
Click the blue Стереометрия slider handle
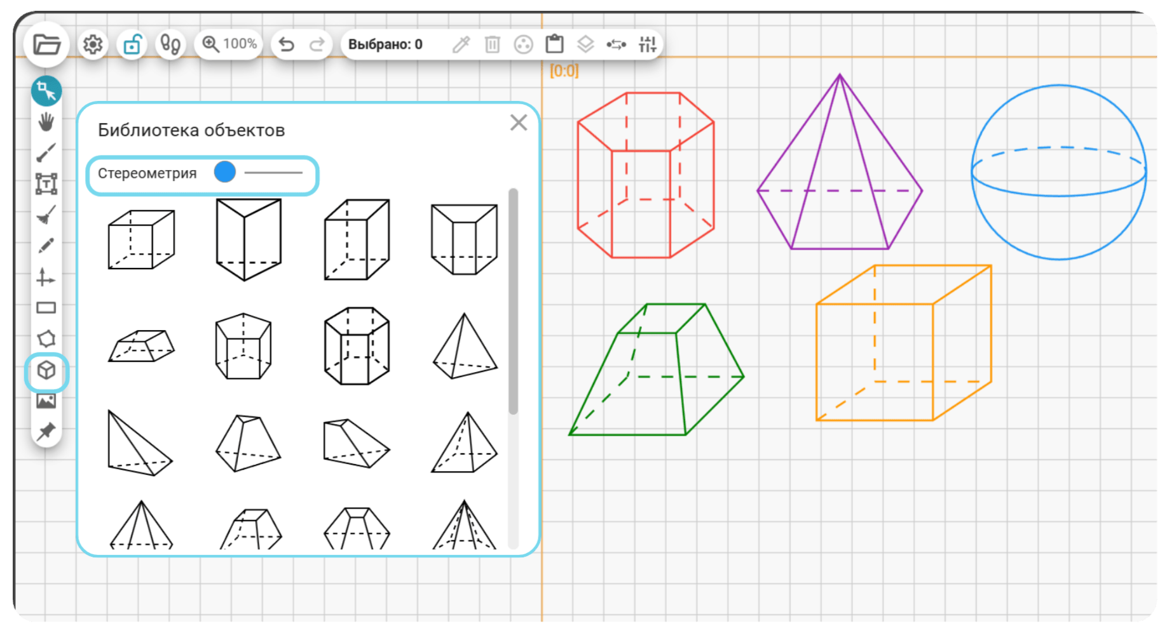pyautogui.click(x=225, y=172)
